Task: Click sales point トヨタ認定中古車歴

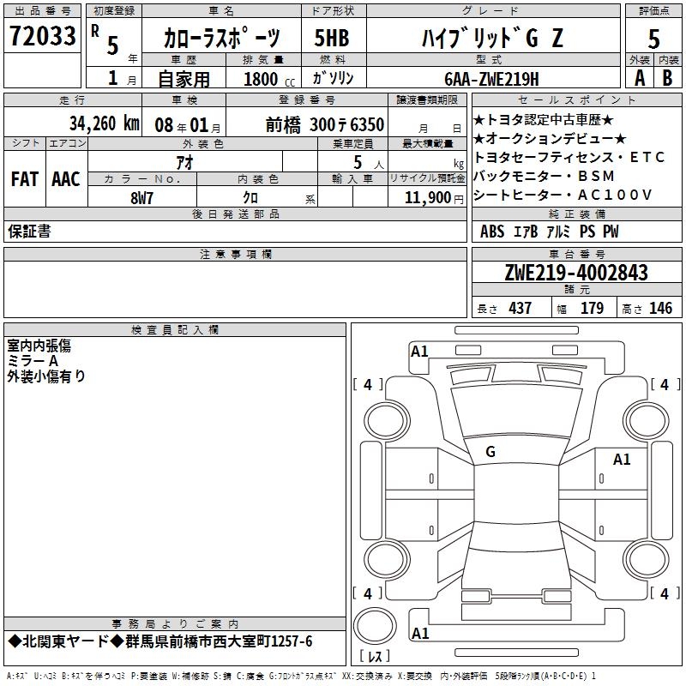Action: click(544, 120)
